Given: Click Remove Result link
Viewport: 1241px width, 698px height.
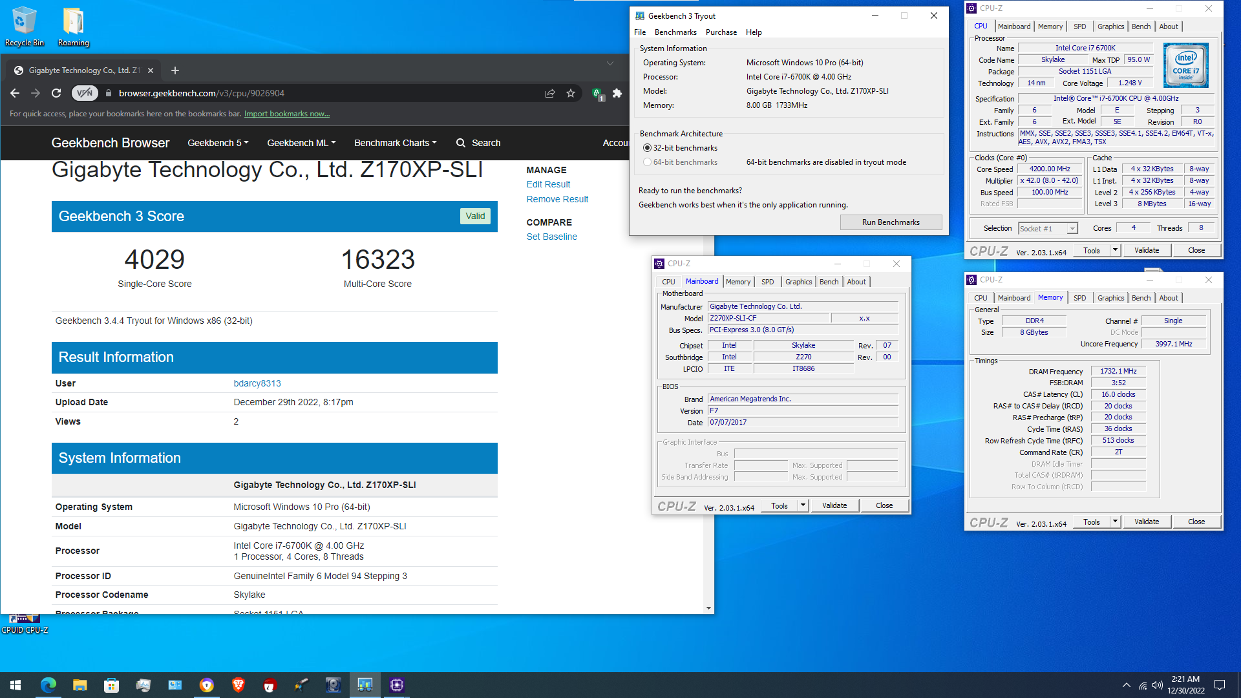Looking at the screenshot, I should pyautogui.click(x=557, y=199).
